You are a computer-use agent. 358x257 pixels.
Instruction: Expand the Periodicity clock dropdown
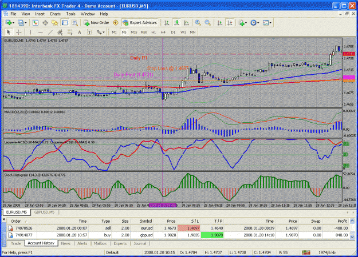point(258,23)
